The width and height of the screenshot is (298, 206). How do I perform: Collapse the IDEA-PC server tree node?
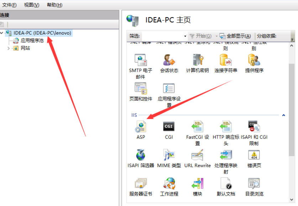click(2, 33)
